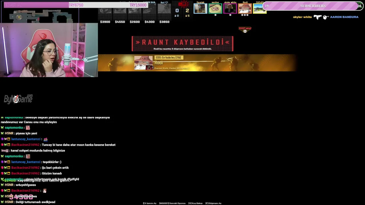The height and width of the screenshot is (205, 365).
Task: Click the EDO: En fazla leş label
Action: 168,58
